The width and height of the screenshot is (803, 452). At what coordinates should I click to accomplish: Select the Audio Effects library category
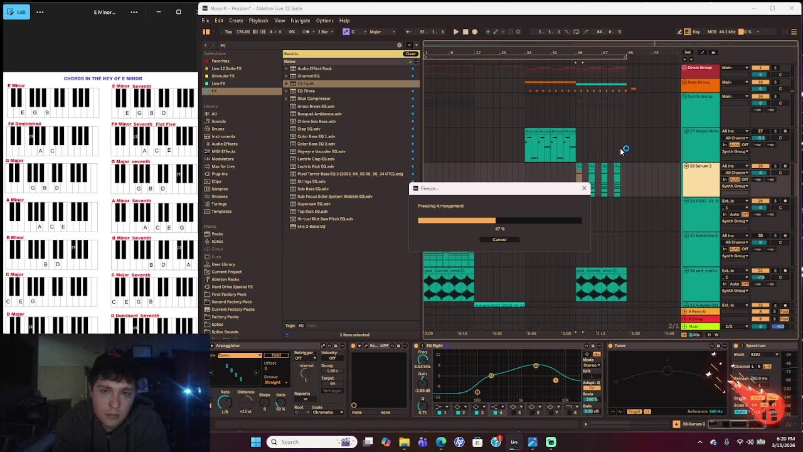click(x=225, y=144)
